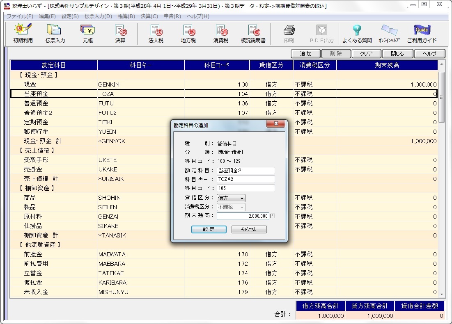Close the 勘定科目の追加 dialog

click(275, 123)
